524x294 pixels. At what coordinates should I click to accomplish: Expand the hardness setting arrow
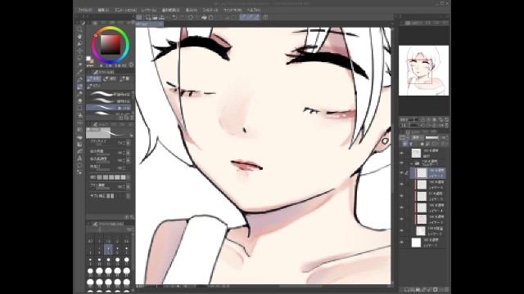pyautogui.click(x=128, y=177)
